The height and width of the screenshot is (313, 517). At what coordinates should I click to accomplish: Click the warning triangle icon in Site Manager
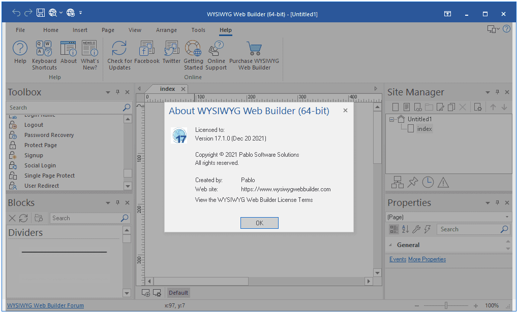[443, 182]
